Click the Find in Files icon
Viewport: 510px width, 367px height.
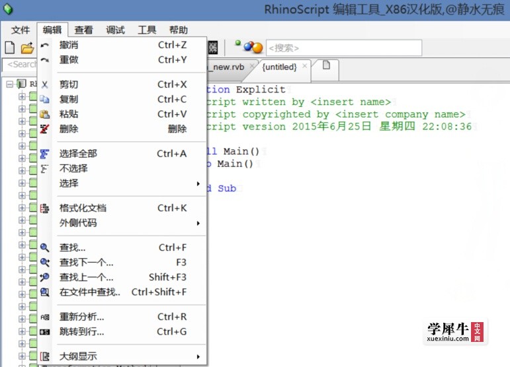[45, 292]
